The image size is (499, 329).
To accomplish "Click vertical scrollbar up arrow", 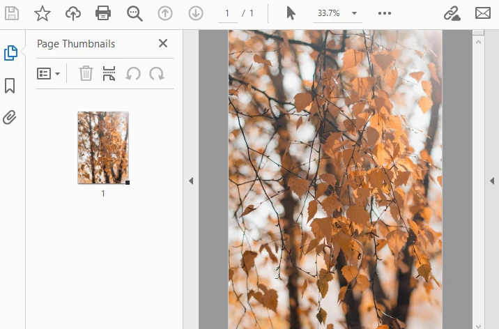I will pos(478,42).
